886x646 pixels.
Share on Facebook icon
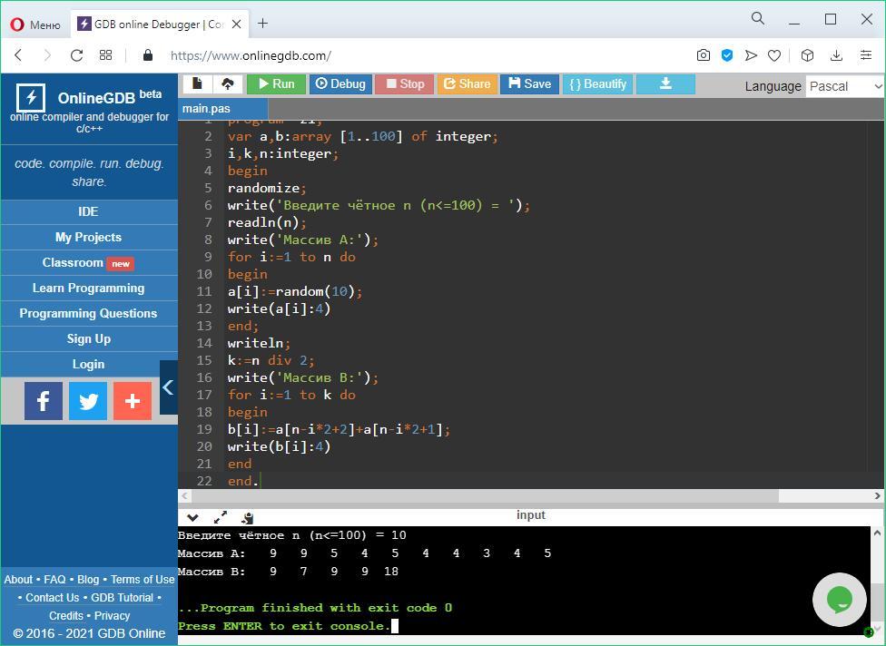[44, 401]
